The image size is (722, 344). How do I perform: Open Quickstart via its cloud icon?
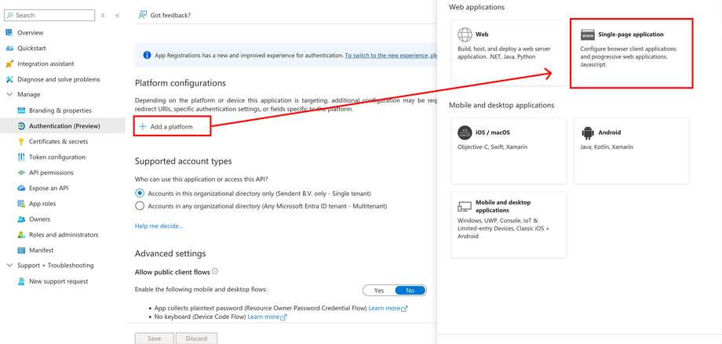[x=9, y=49]
